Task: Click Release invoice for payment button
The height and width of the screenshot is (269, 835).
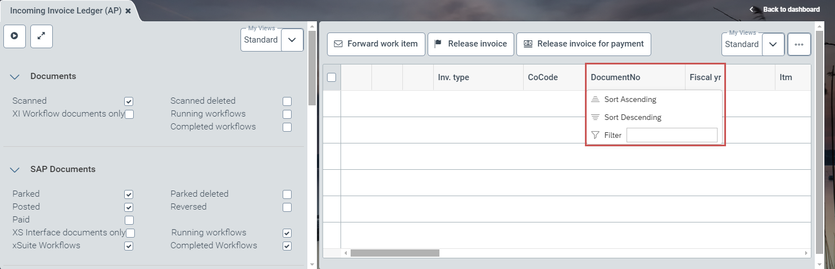Action: click(583, 44)
